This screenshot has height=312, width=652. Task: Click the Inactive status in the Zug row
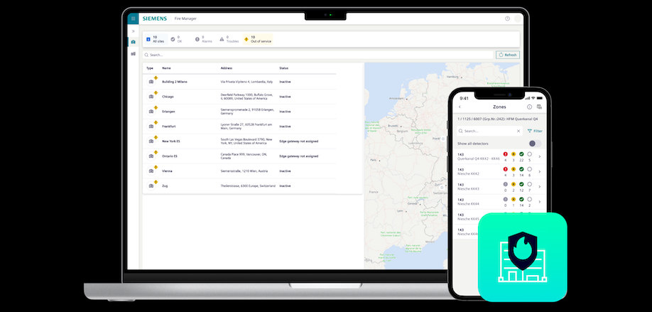tap(285, 186)
